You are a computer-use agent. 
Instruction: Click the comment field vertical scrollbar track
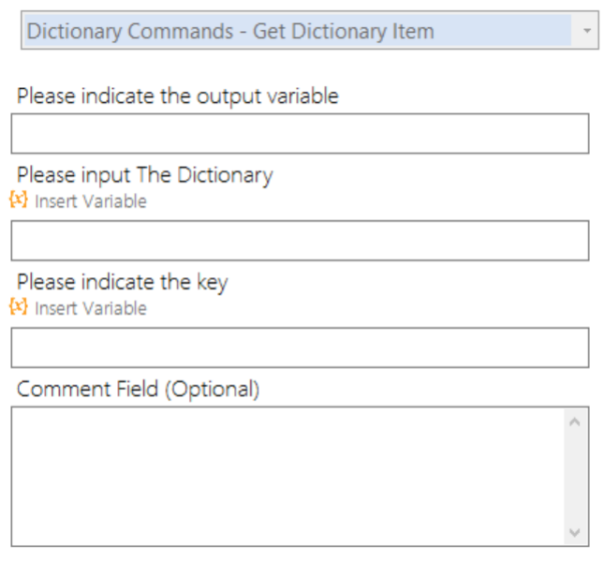coord(575,477)
